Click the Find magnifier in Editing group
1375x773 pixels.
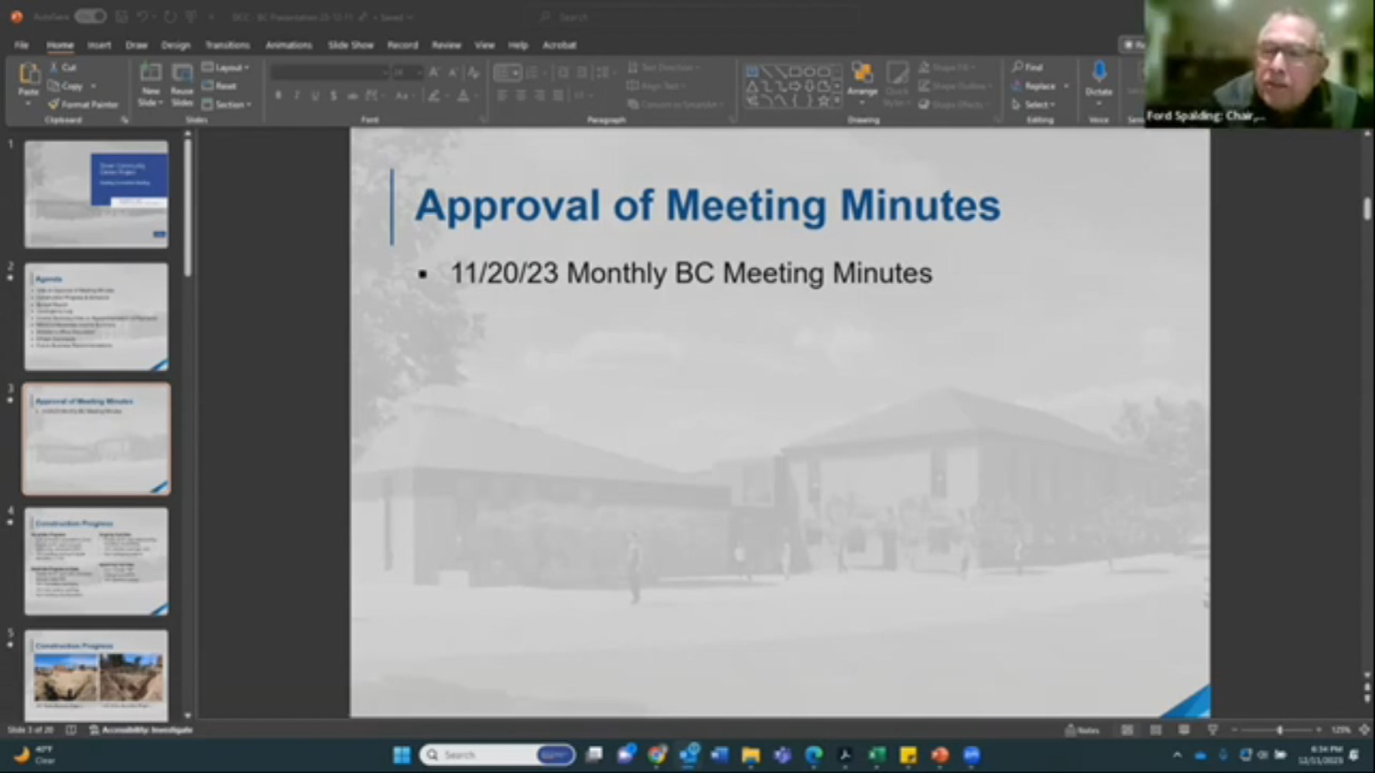click(x=1028, y=67)
